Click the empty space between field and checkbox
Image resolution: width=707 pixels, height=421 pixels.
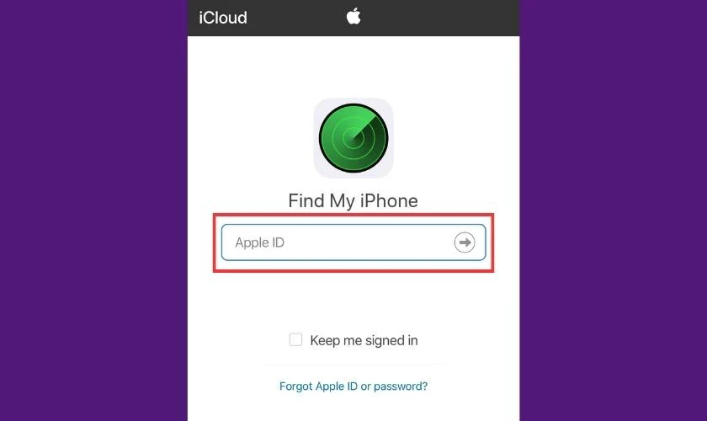[353, 302]
